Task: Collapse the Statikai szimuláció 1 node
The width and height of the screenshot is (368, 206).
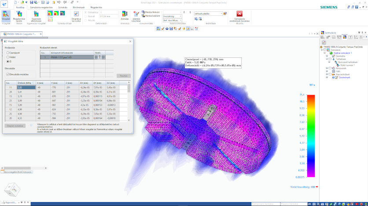Action: (x=324, y=53)
